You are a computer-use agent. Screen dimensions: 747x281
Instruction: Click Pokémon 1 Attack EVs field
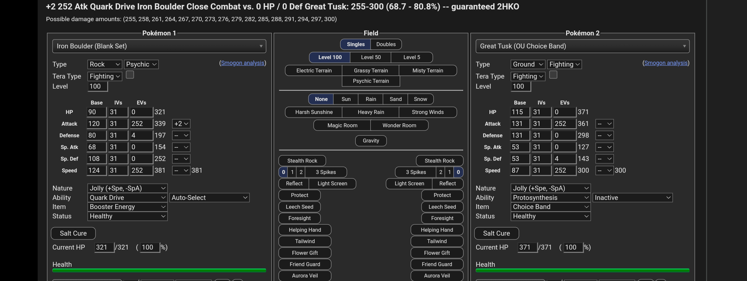point(141,124)
